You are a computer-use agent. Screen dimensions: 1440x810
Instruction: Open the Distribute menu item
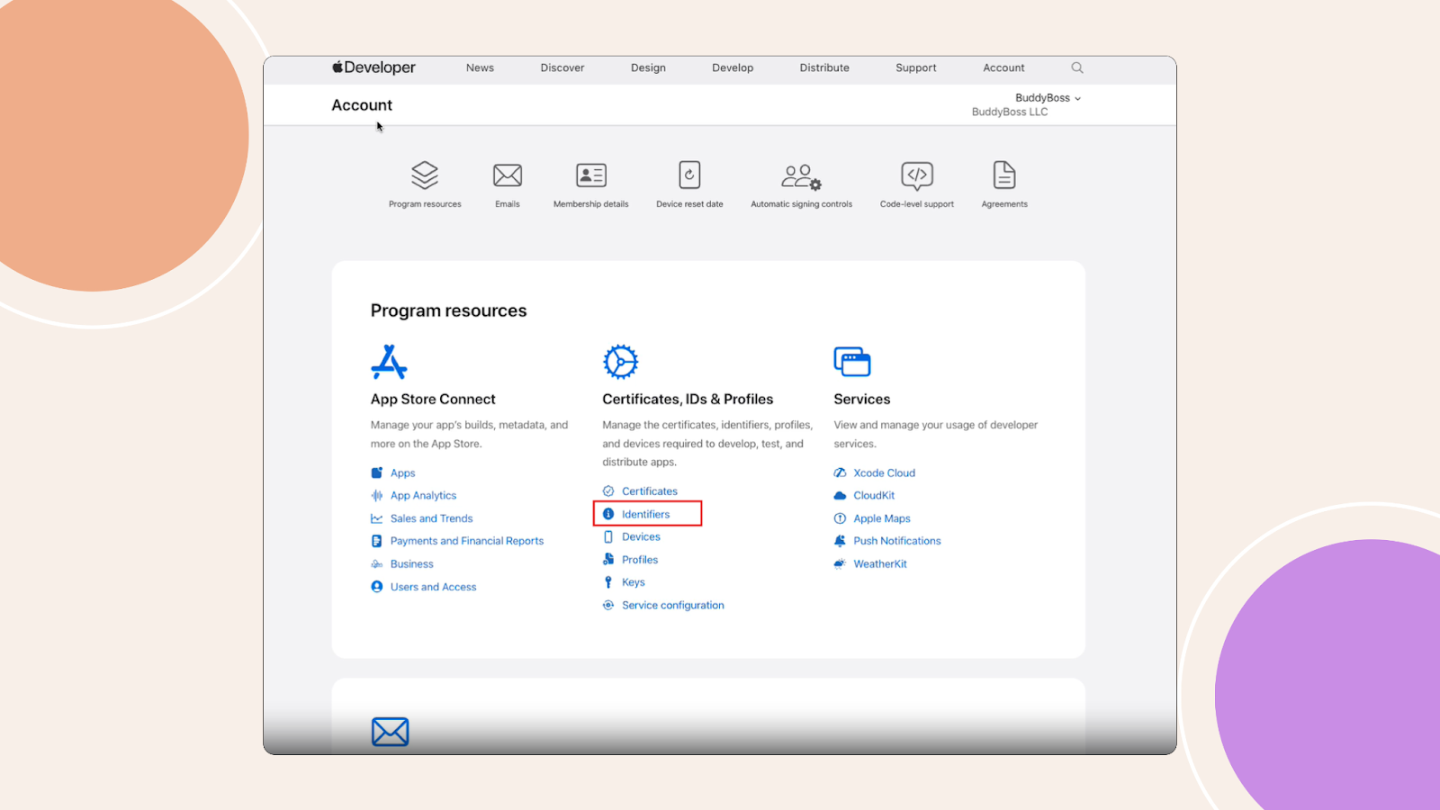pyautogui.click(x=824, y=67)
